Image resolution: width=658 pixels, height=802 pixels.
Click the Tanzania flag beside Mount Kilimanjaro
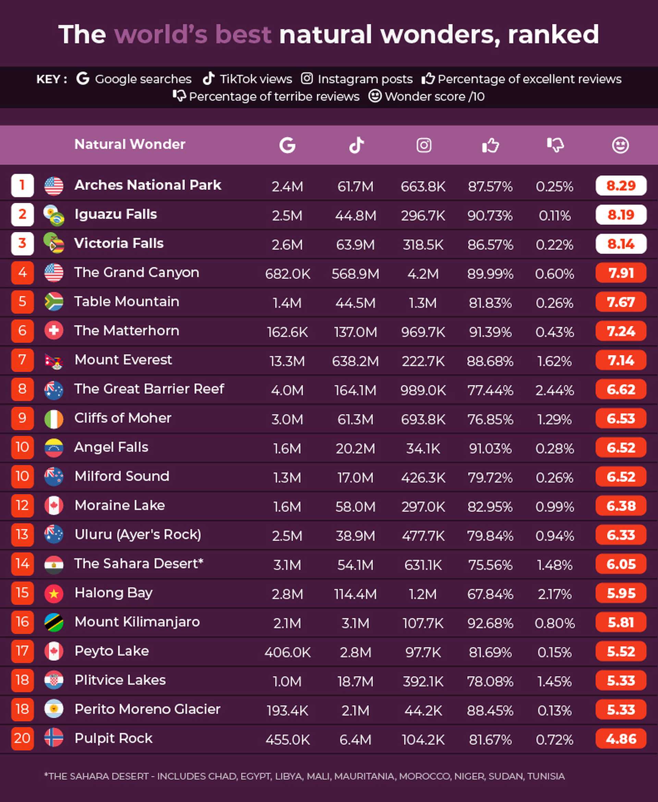[54, 622]
